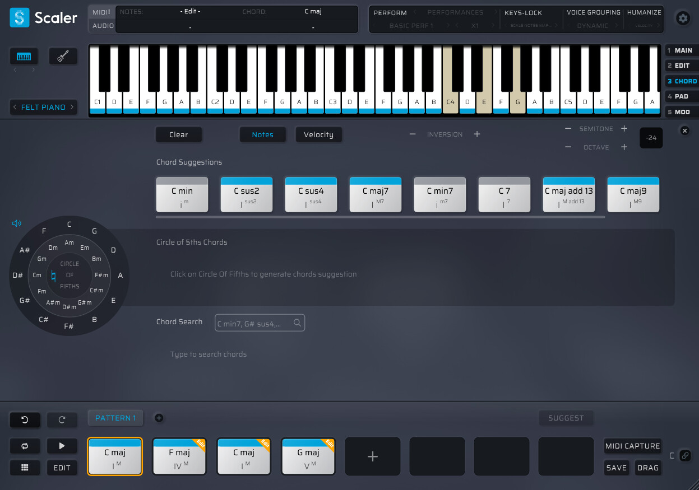Click the redo arrow button
This screenshot has height=490, width=699.
62,419
